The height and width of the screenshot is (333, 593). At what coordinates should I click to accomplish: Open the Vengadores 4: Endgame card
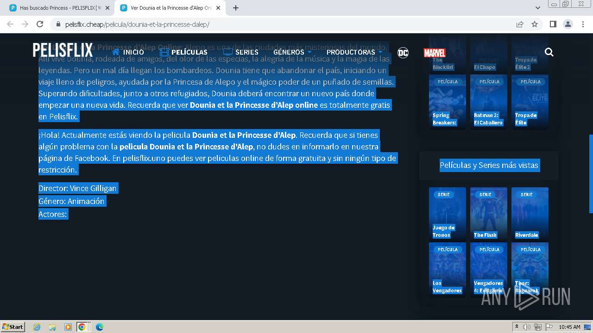[x=489, y=270]
